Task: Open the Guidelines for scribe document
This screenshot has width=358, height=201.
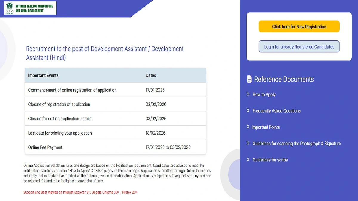Action: (270, 160)
